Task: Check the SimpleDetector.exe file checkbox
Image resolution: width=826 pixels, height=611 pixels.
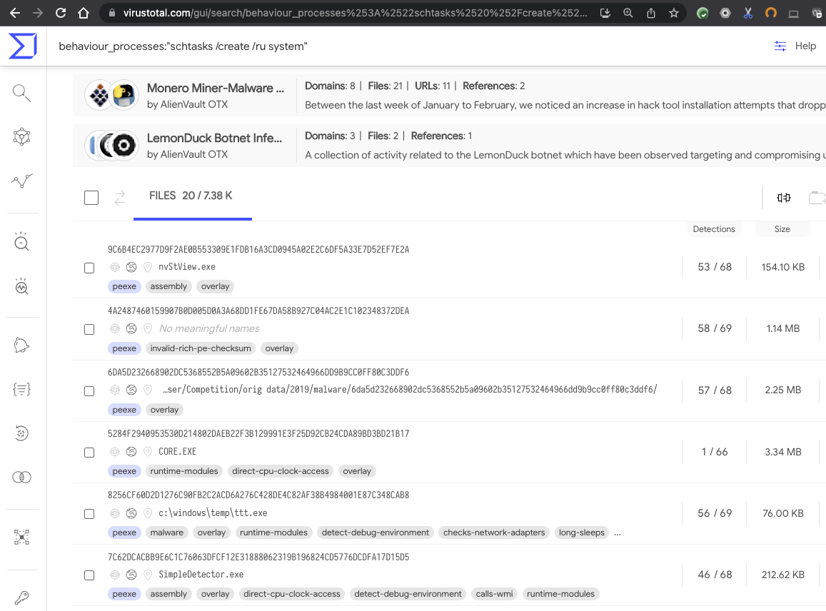Action: [89, 575]
